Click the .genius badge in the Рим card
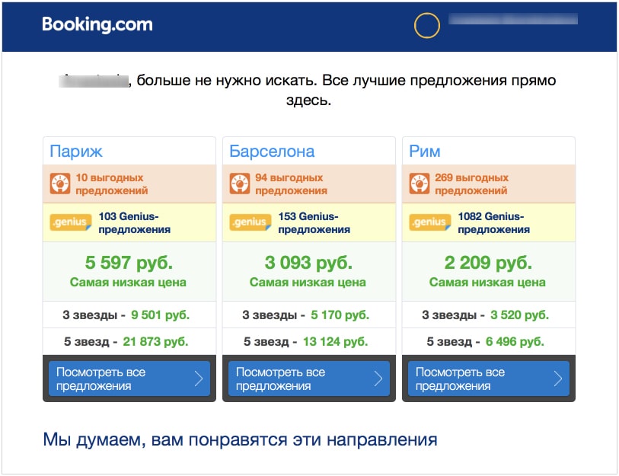This screenshot has width=619, height=476. pos(430,222)
